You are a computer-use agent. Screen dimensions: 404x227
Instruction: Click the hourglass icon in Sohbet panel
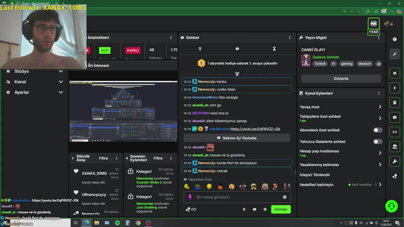[x=274, y=49]
